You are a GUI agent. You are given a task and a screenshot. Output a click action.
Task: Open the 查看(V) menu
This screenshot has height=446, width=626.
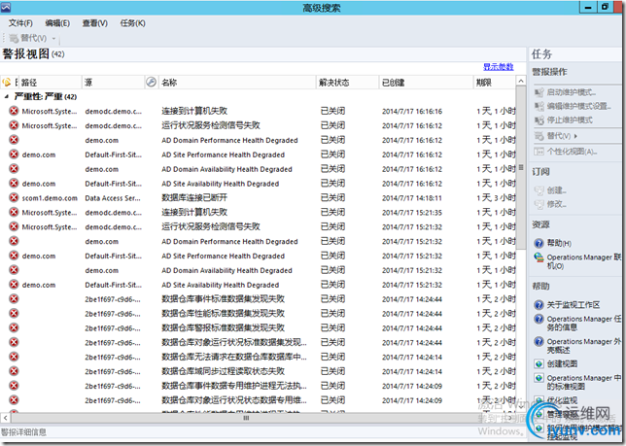click(94, 23)
